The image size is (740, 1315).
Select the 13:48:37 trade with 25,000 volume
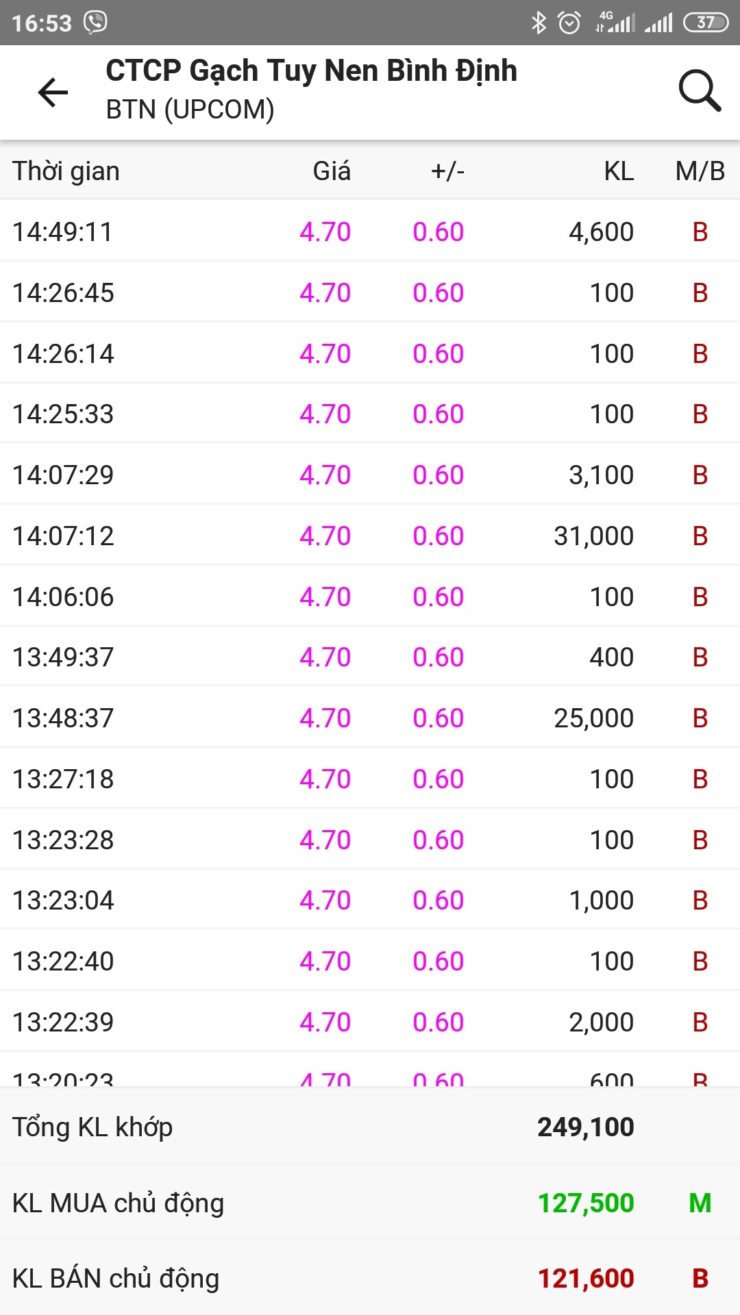[x=370, y=718]
